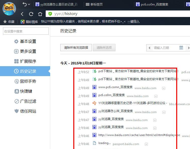This screenshot has width=190, height=149.
Task: Click the 一键导入 link
Action: (134, 21)
